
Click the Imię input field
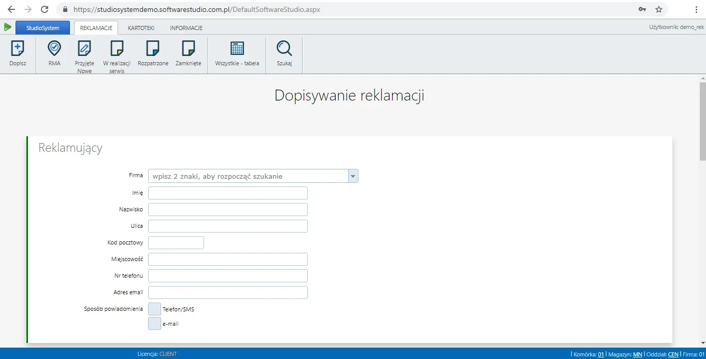click(228, 193)
